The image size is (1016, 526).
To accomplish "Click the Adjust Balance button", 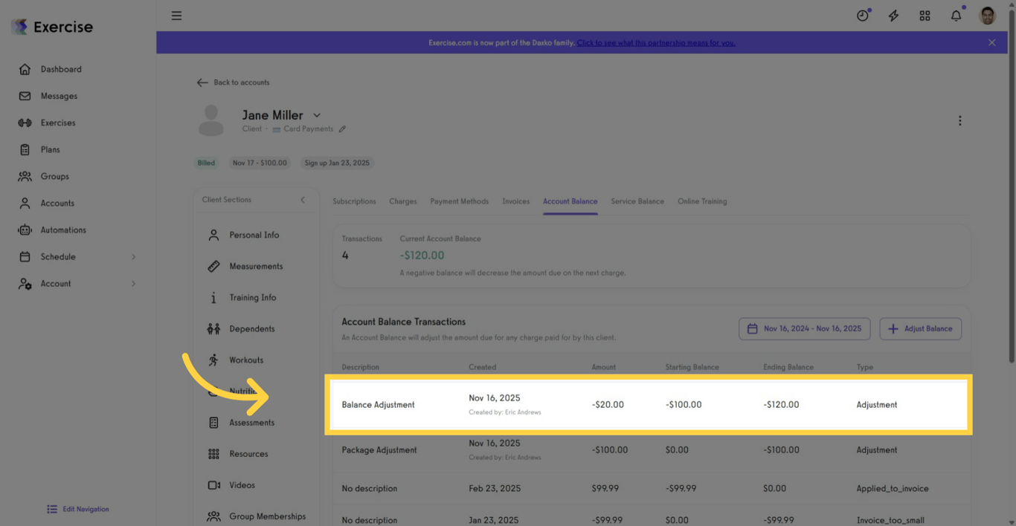I will [x=920, y=328].
